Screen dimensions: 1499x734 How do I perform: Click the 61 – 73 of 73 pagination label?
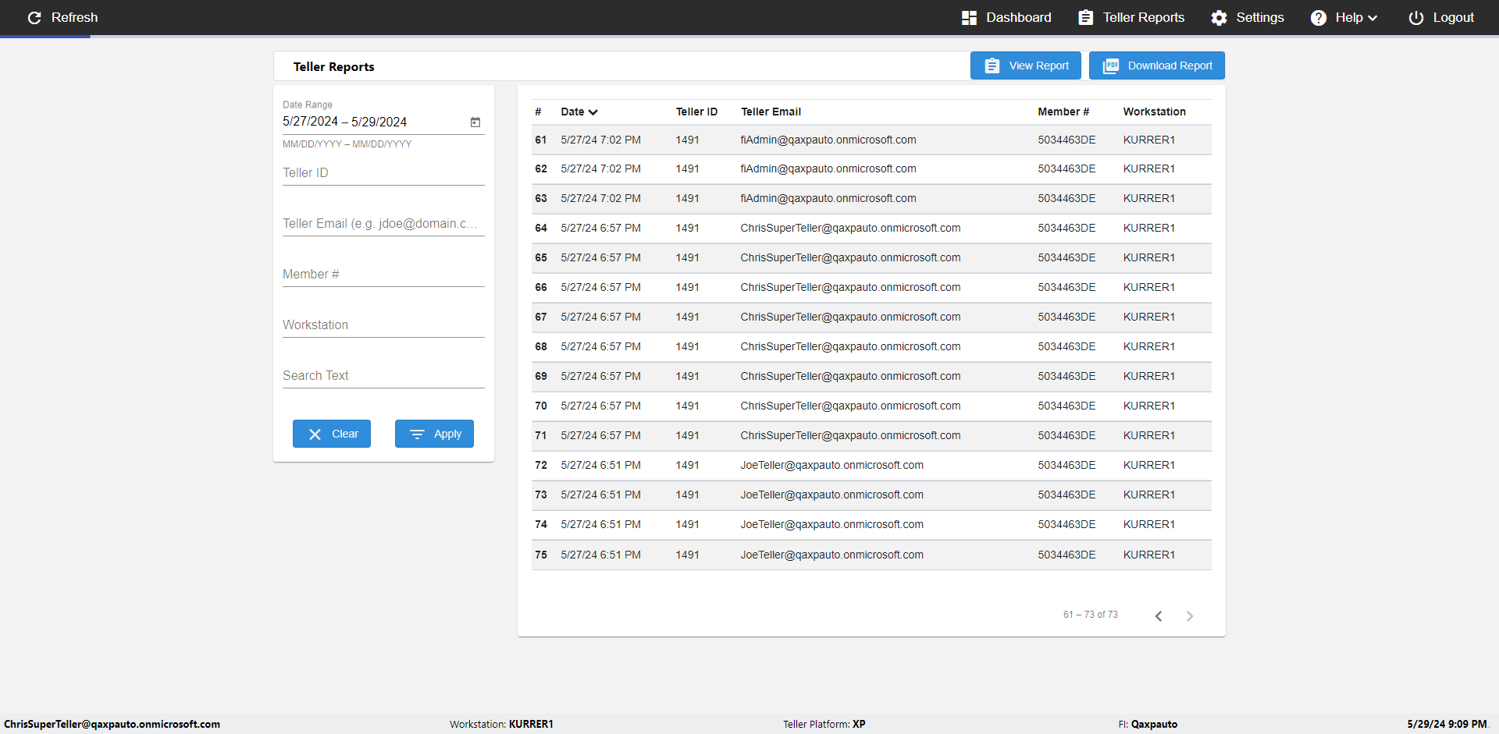(x=1090, y=615)
